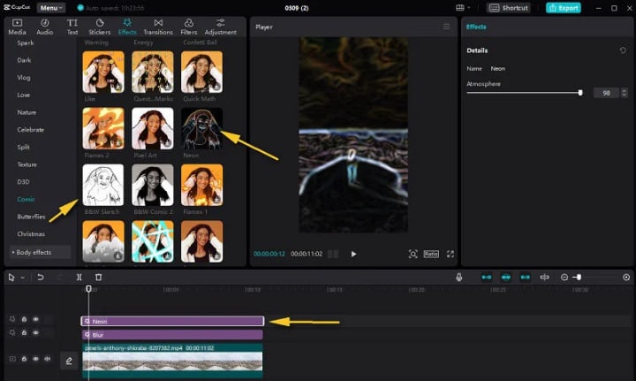Delete the selected timeline clip
This screenshot has height=381, width=636.
(x=99, y=277)
